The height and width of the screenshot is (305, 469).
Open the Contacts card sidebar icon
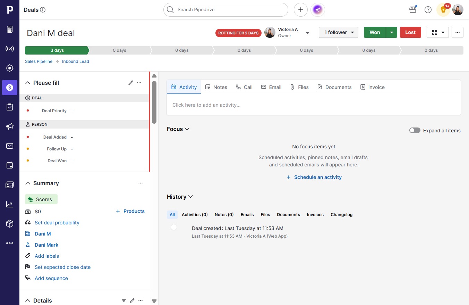pyautogui.click(x=10, y=185)
